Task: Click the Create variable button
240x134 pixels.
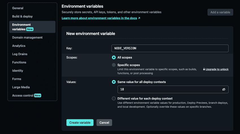Action: [x=80, y=122]
